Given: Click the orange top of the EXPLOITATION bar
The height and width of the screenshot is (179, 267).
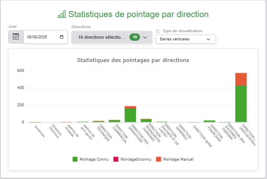Looking at the screenshot, I should tap(241, 79).
